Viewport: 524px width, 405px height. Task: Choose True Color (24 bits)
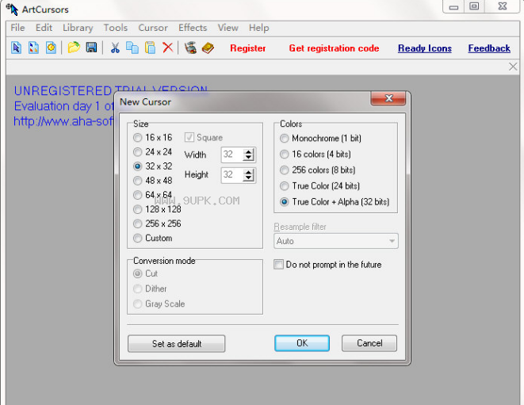tap(319, 185)
